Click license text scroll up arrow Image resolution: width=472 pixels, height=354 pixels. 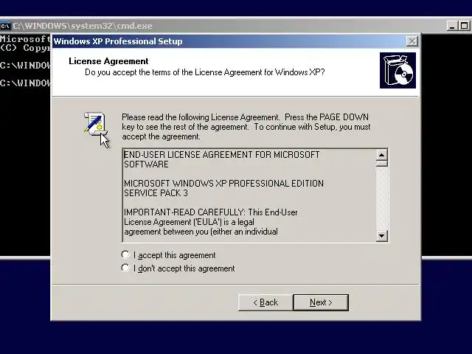click(x=382, y=155)
